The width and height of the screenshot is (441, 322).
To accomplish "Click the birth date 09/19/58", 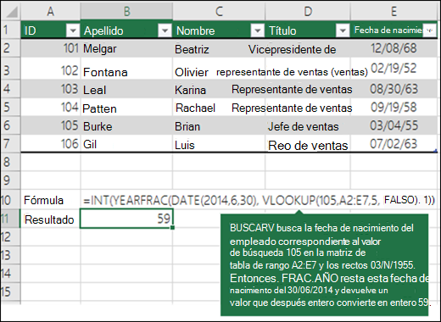I will (394, 107).
